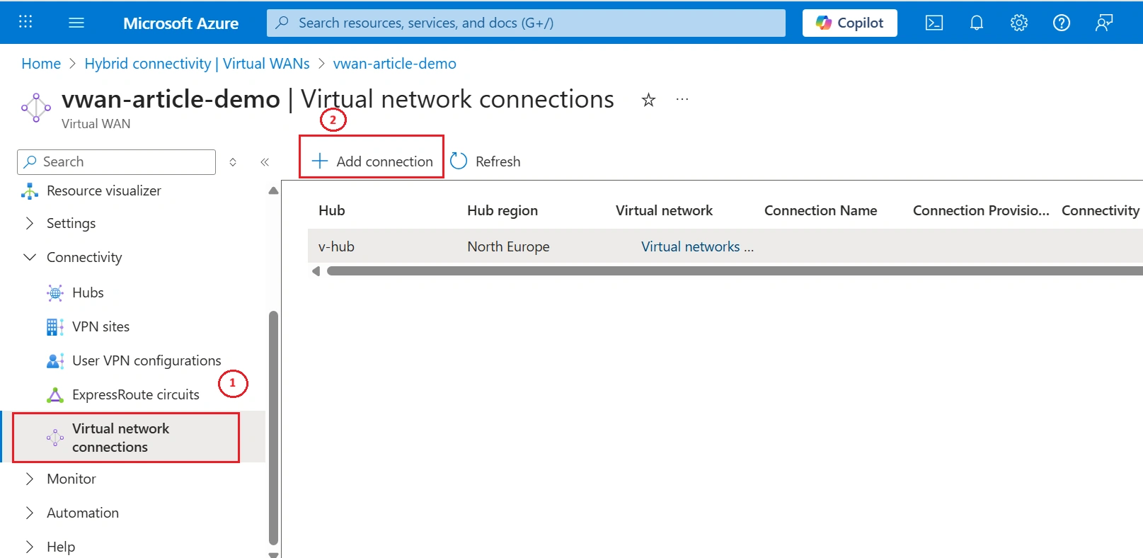Viewport: 1143px width, 558px height.
Task: Click the plus icon of Add connection
Action: [x=320, y=161]
